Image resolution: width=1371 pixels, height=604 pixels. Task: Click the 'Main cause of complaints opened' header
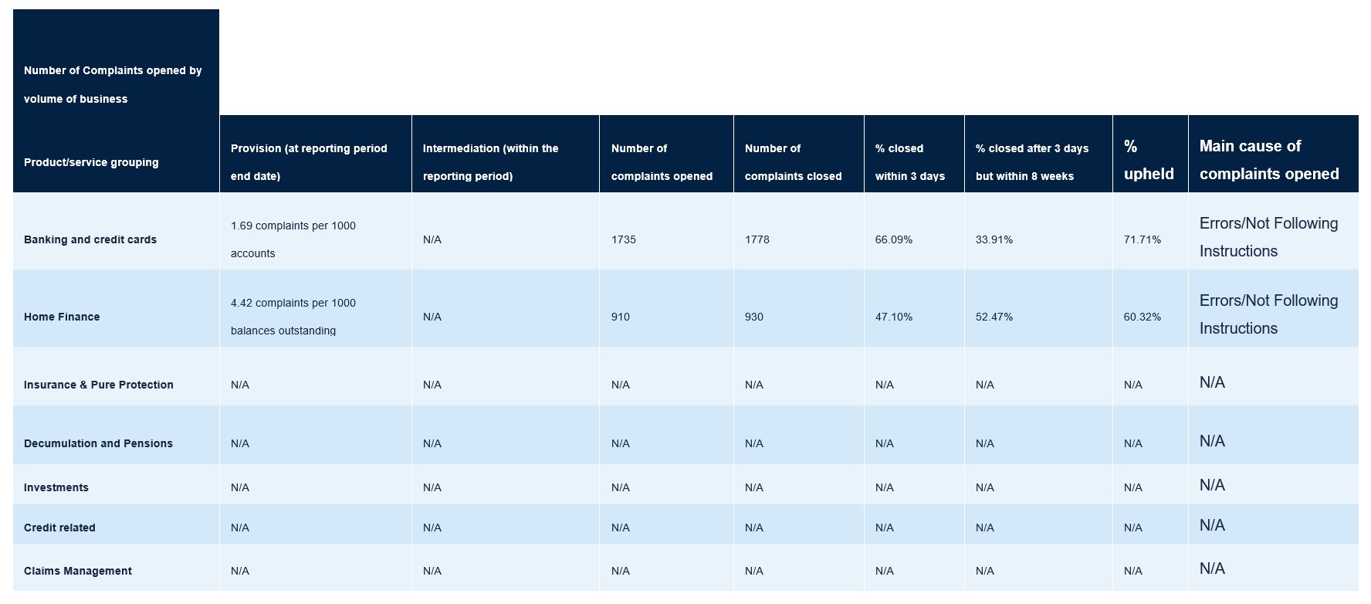(1268, 160)
